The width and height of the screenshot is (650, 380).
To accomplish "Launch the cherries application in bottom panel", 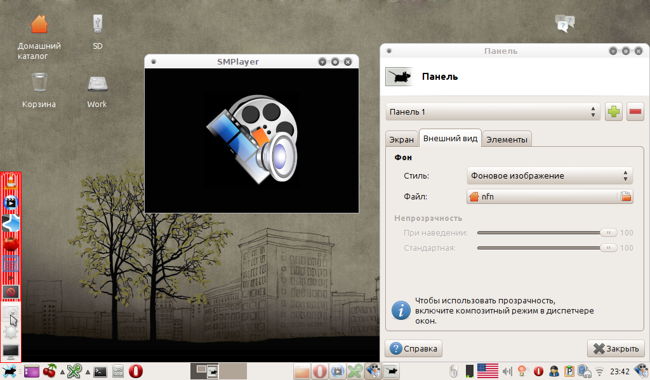I will 50,371.
